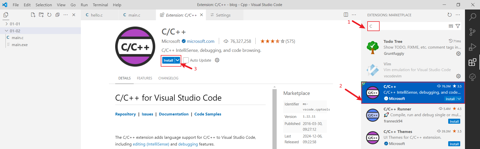This screenshot has width=480, height=149.
Task: Close the Extension: C/C++ tab
Action: 202,15
